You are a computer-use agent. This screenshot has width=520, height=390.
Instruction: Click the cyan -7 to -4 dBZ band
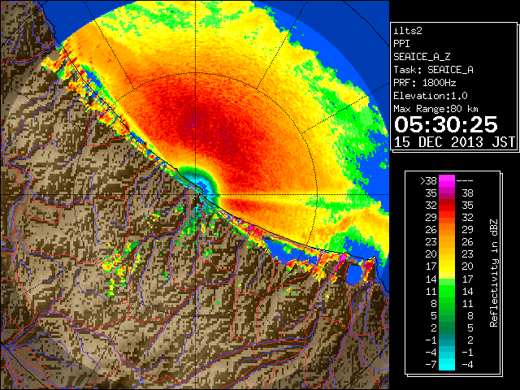click(x=447, y=364)
